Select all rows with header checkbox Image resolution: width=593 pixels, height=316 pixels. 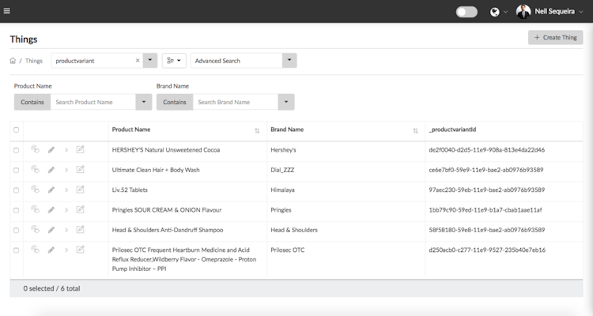[x=17, y=130]
